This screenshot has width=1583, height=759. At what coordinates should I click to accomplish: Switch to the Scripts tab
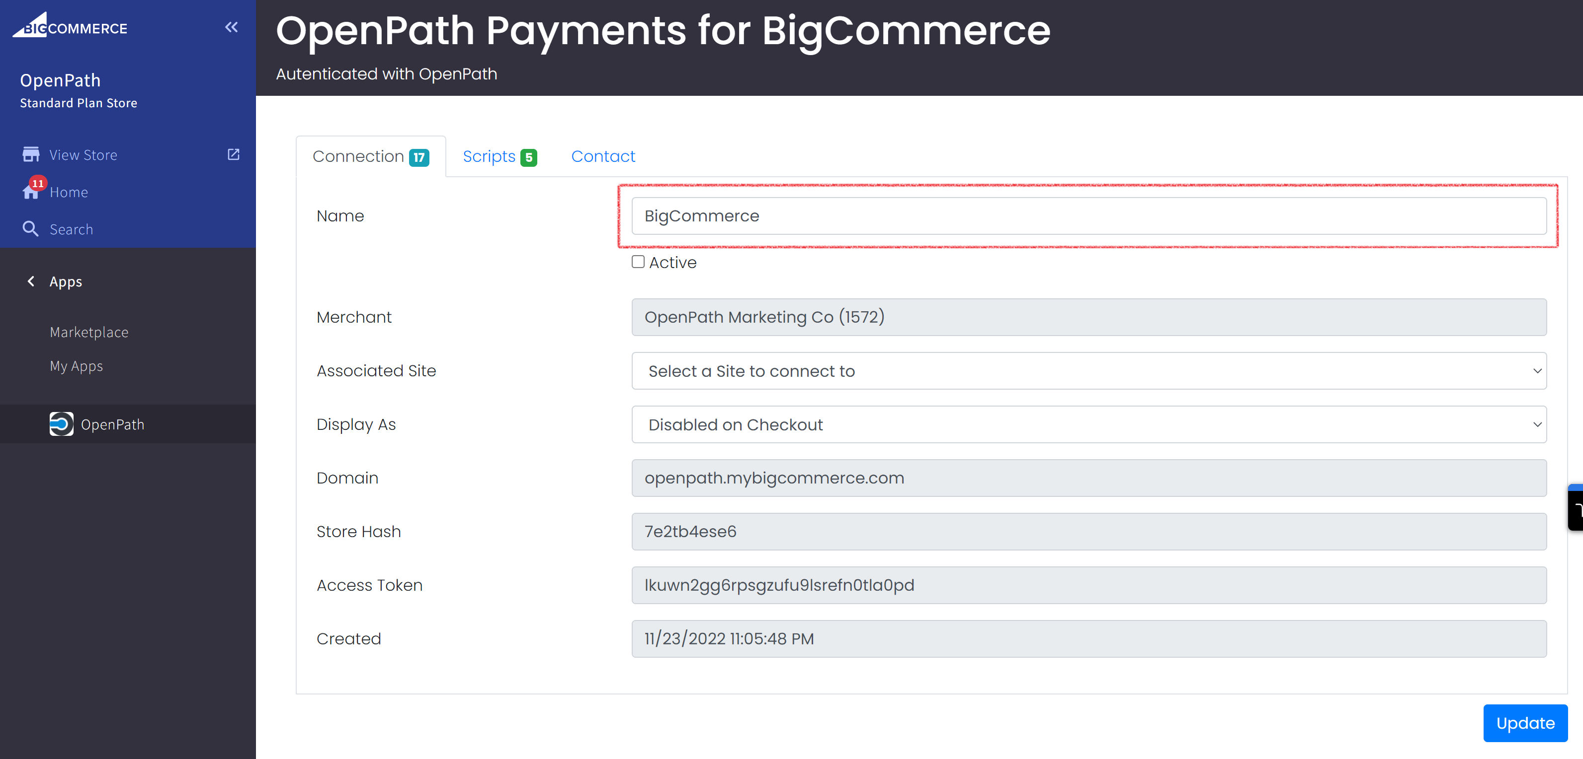coord(500,156)
